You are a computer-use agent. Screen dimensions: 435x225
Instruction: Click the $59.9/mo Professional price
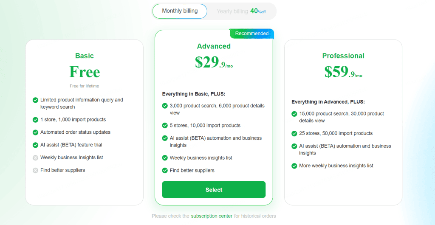pyautogui.click(x=343, y=72)
